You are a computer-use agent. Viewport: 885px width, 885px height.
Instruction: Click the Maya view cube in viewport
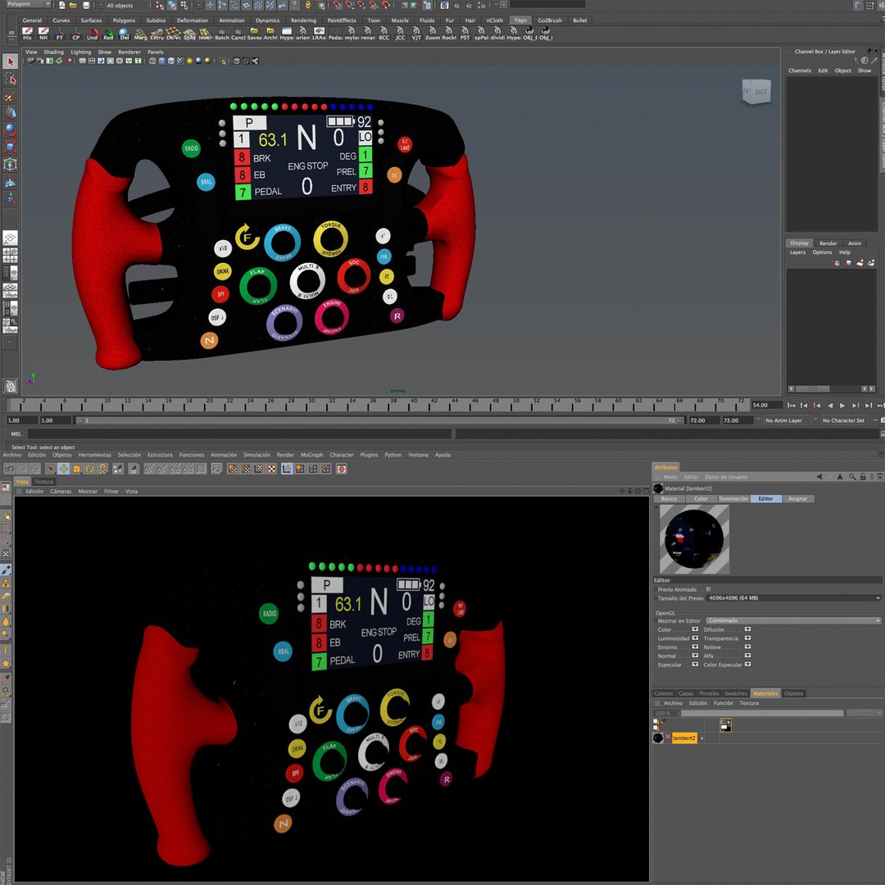756,91
